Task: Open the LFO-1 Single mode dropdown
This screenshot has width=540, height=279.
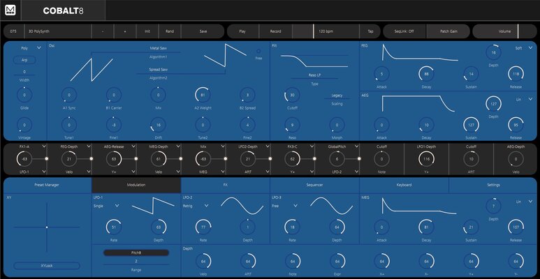Action: click(107, 205)
